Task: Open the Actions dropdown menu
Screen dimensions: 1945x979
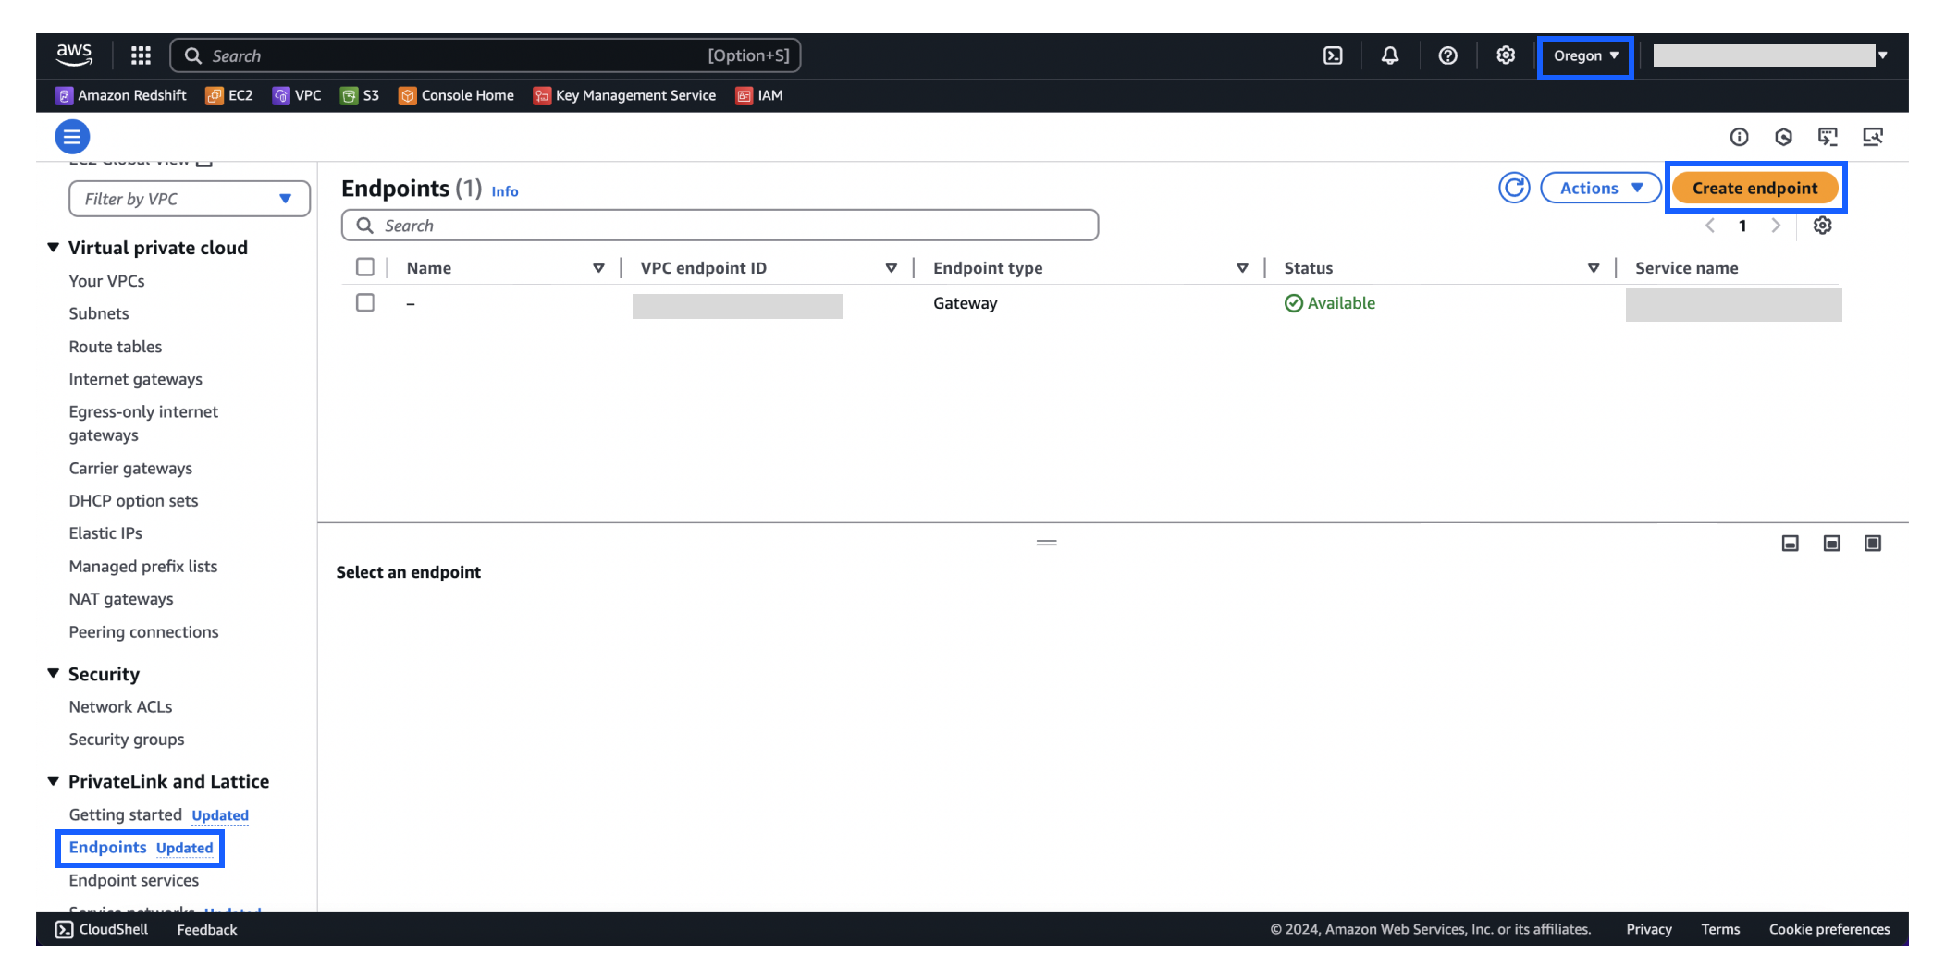Action: (x=1600, y=188)
